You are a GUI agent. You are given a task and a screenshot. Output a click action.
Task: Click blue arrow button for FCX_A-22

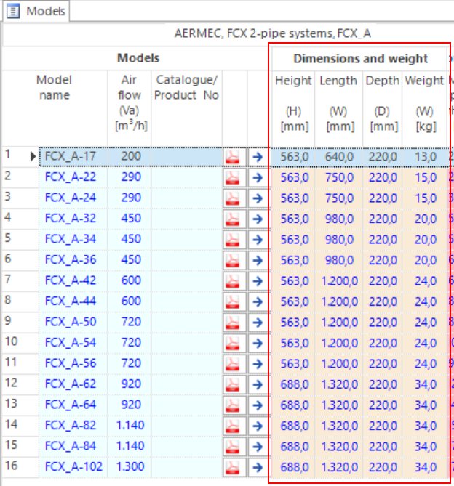(x=258, y=177)
